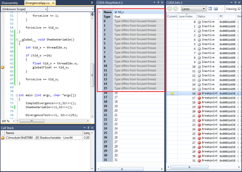Sort by the Lane Index column header

point(186,16)
